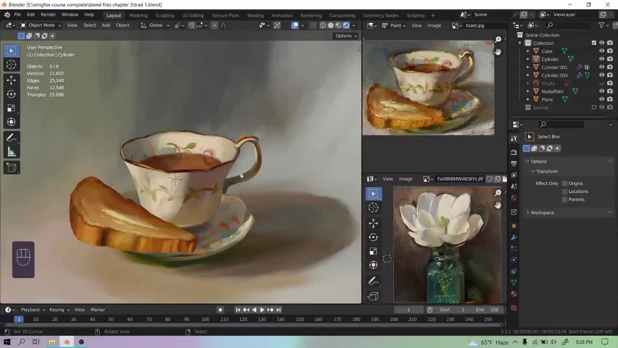Select the Scale tool in 3D viewport toolbar
The height and width of the screenshot is (348, 618).
pos(11,108)
